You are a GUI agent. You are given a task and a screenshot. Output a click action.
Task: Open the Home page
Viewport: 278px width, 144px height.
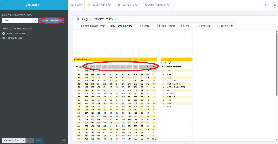[x=77, y=5]
